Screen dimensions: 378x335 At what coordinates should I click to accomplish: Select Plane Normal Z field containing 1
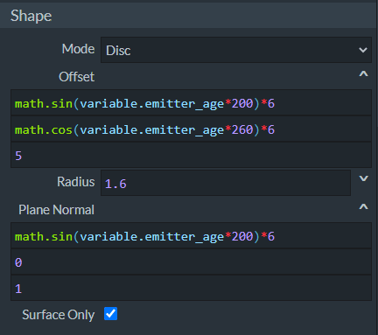pyautogui.click(x=191, y=288)
